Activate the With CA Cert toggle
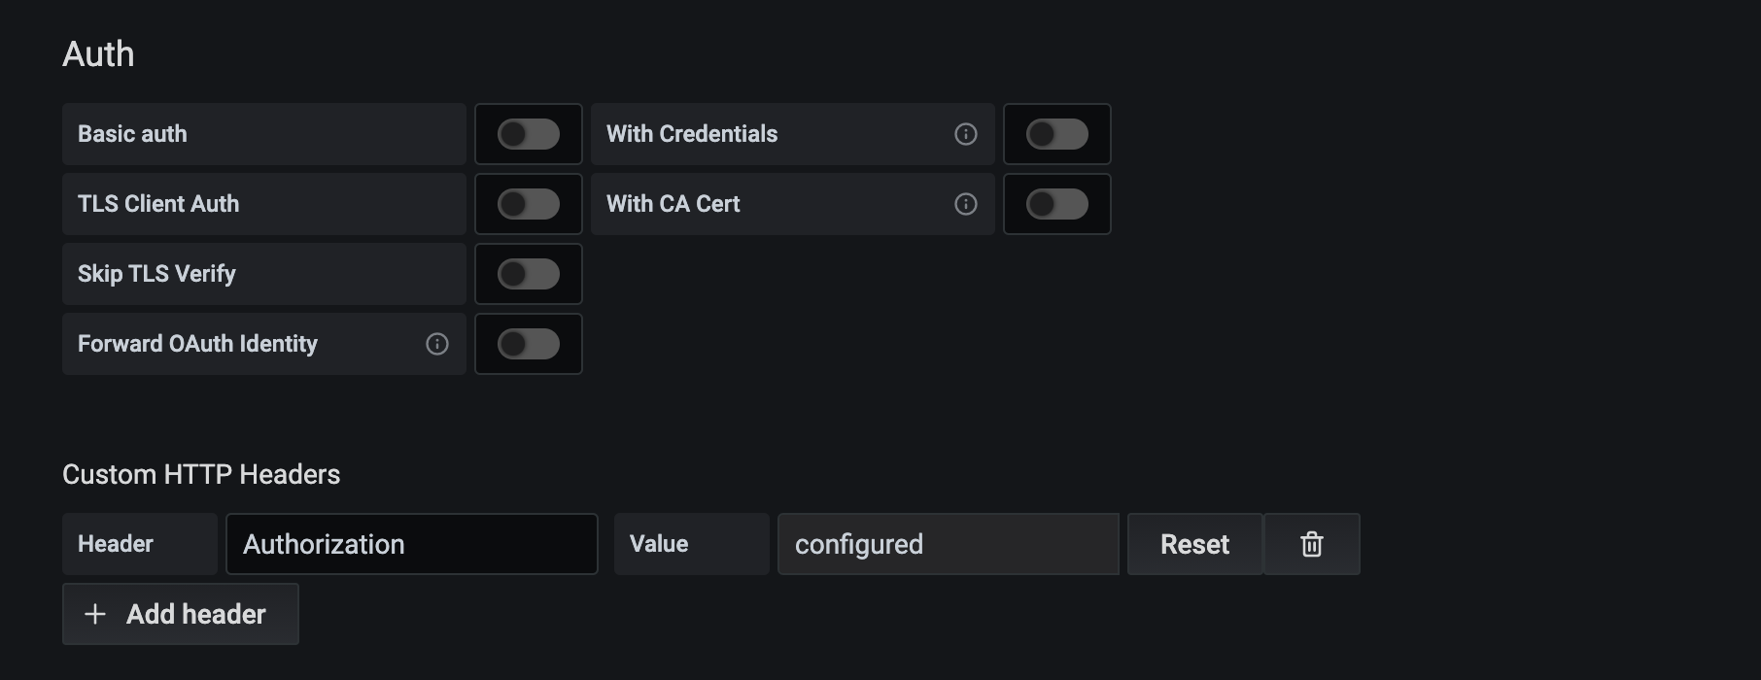Screen dimensions: 1761x680 coord(1057,204)
